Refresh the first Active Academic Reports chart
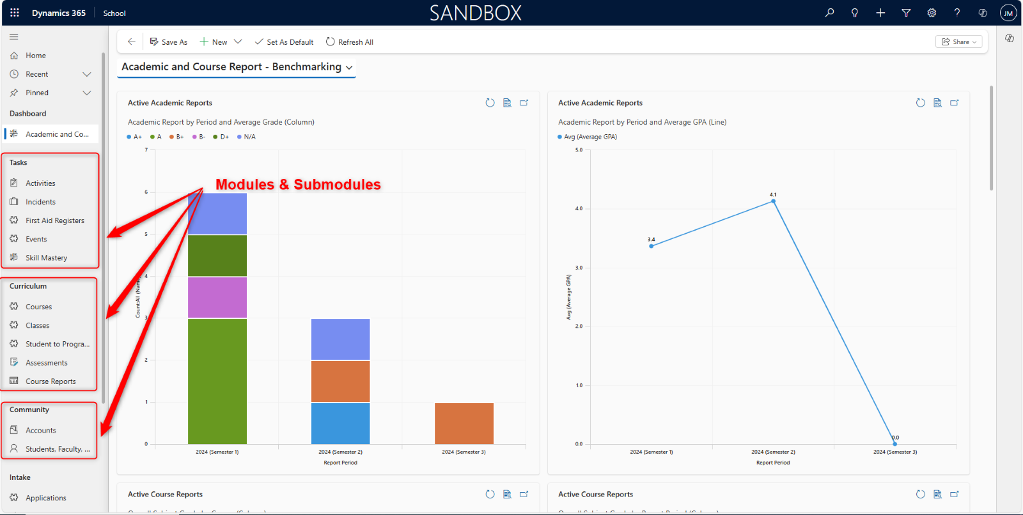This screenshot has height=515, width=1023. tap(490, 103)
